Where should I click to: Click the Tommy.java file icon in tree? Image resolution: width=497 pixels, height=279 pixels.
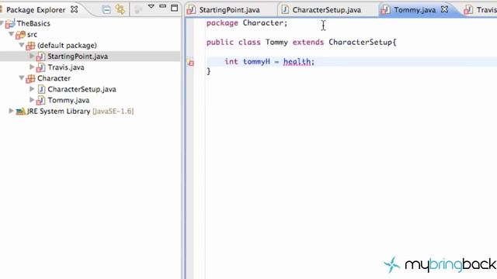click(40, 100)
